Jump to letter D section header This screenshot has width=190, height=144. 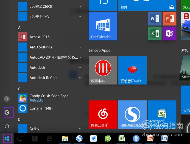[x=19, y=119]
